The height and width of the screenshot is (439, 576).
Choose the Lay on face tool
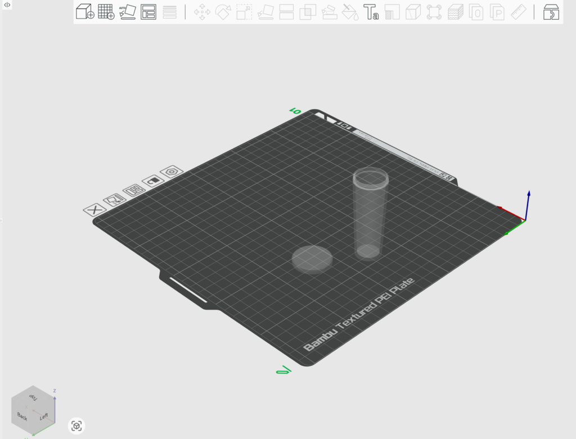pos(265,12)
